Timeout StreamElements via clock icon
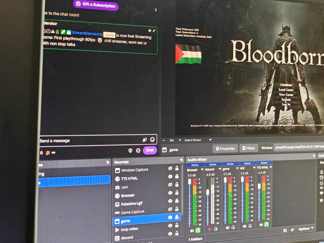 coord(48,32)
